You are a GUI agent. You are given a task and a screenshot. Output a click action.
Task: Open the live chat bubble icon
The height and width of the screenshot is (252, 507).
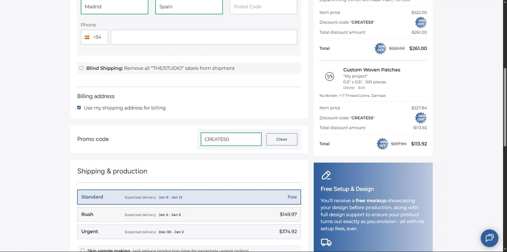click(x=489, y=238)
